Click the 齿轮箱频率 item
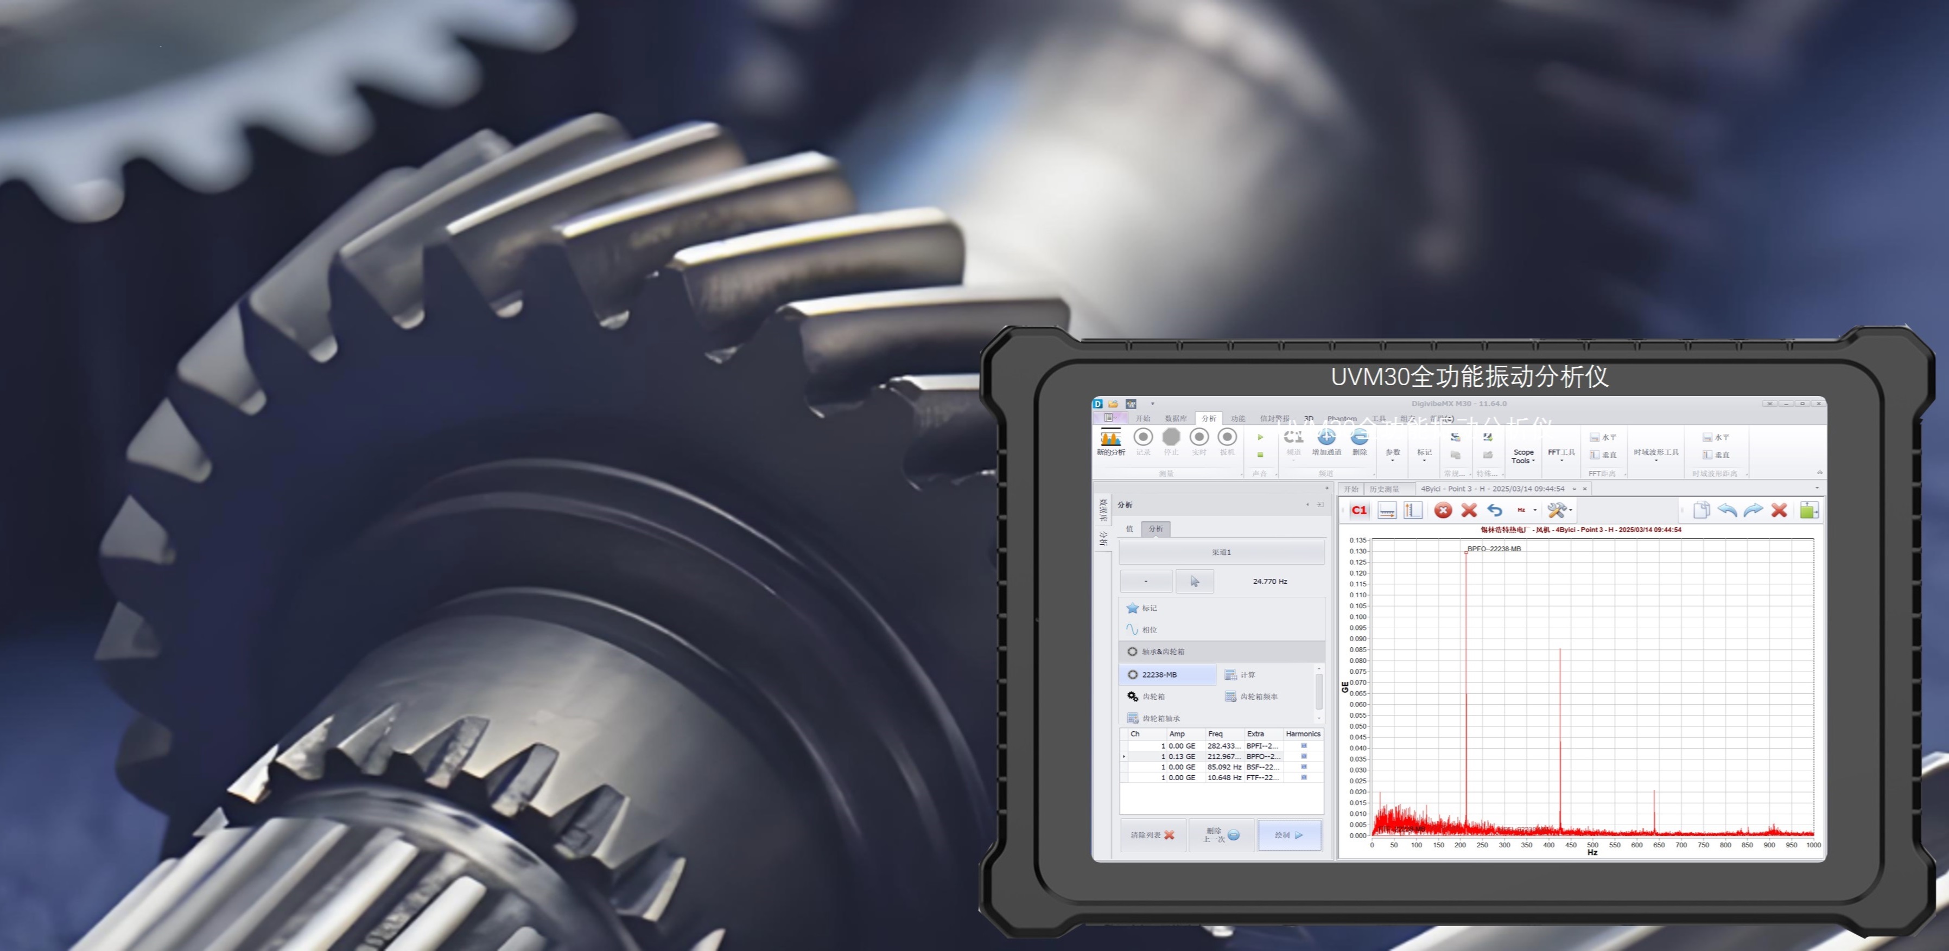Image resolution: width=1949 pixels, height=951 pixels. pos(1252,696)
